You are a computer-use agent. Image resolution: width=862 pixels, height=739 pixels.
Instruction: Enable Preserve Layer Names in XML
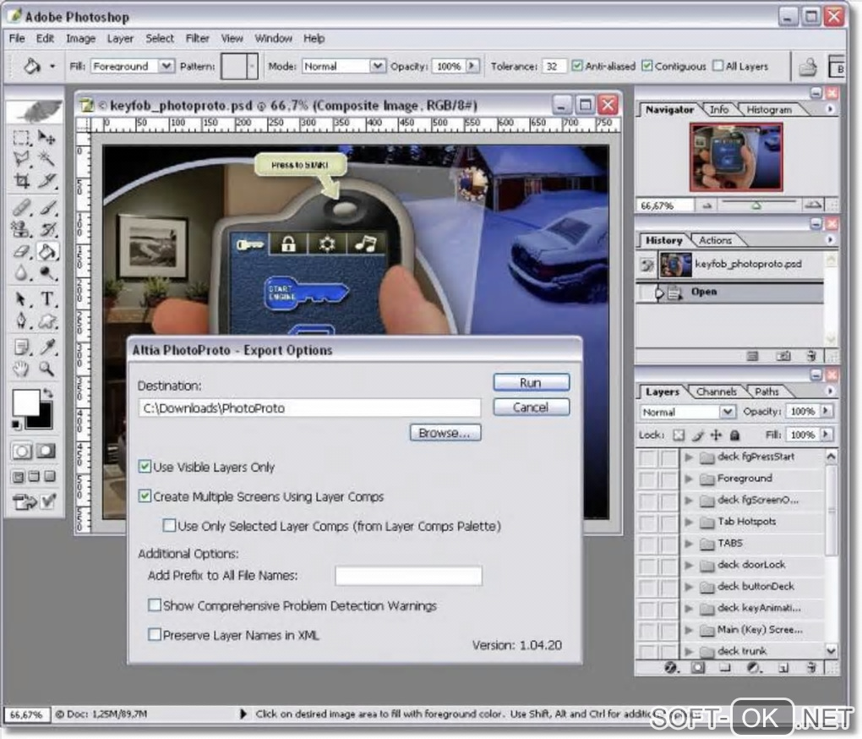point(155,635)
